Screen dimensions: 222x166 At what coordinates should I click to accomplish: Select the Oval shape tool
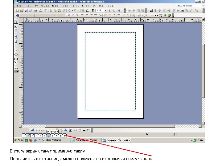click(x=16, y=55)
